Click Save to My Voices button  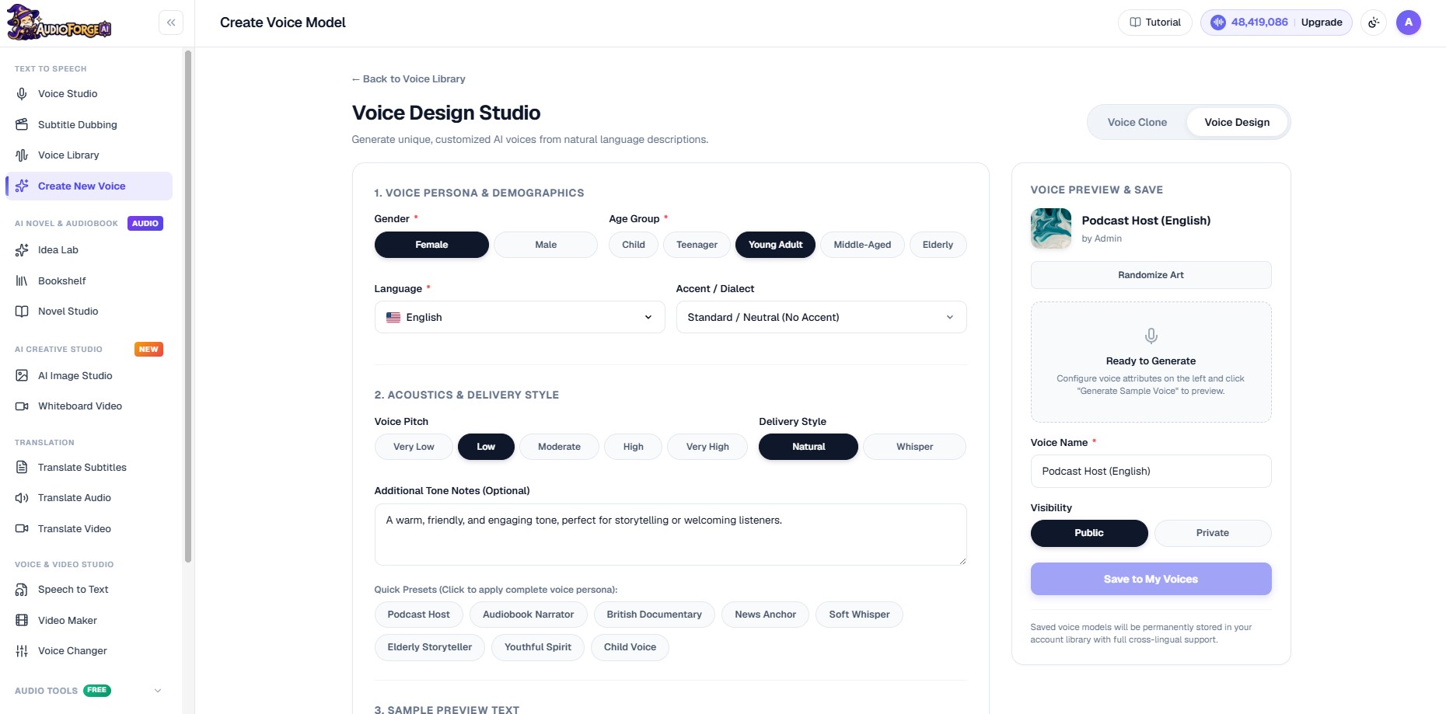[1151, 579]
